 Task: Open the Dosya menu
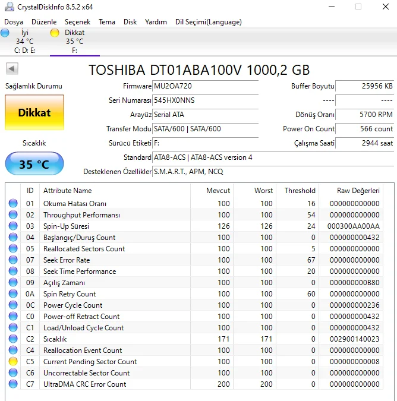click(14, 22)
